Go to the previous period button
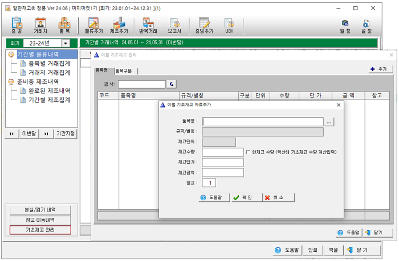 12,134
